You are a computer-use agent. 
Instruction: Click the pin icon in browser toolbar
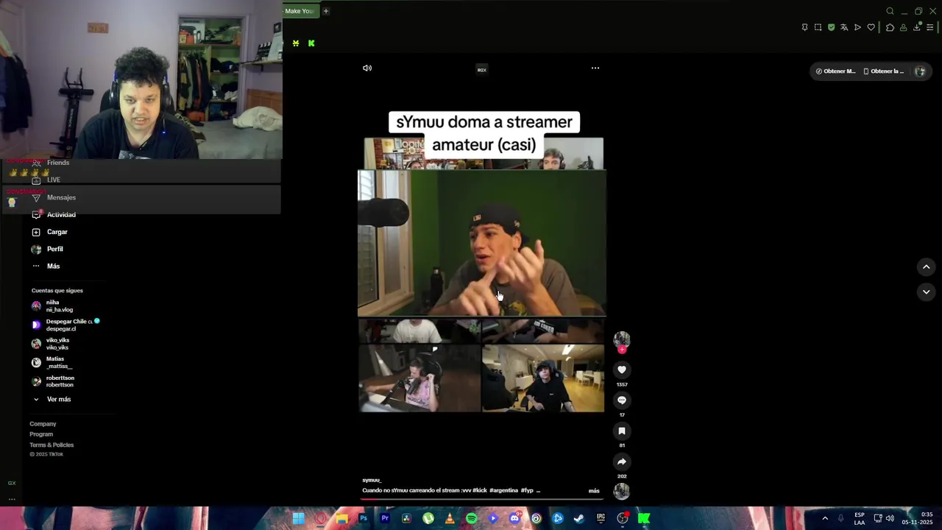pos(804,27)
